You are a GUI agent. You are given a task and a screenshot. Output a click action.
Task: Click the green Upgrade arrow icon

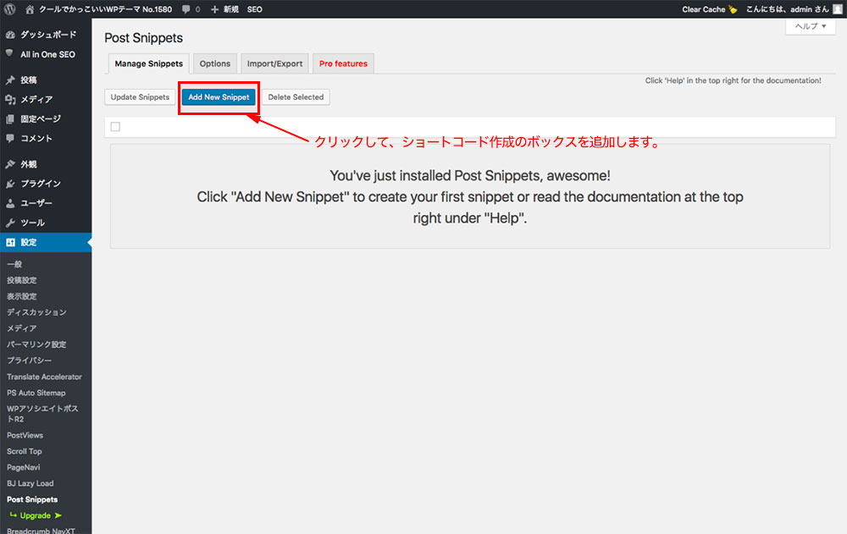click(x=58, y=515)
